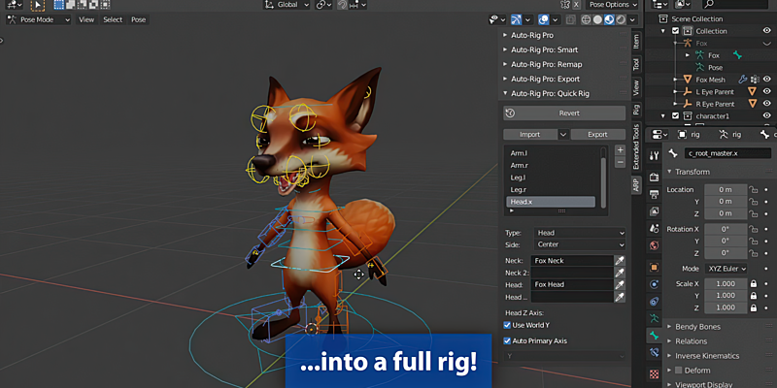Hide Fox Mesh with its eye icon

pyautogui.click(x=767, y=80)
